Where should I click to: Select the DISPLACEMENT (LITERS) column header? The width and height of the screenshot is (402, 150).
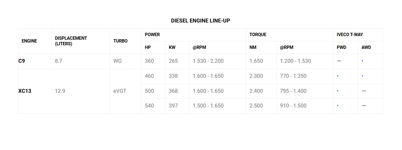[71, 41]
